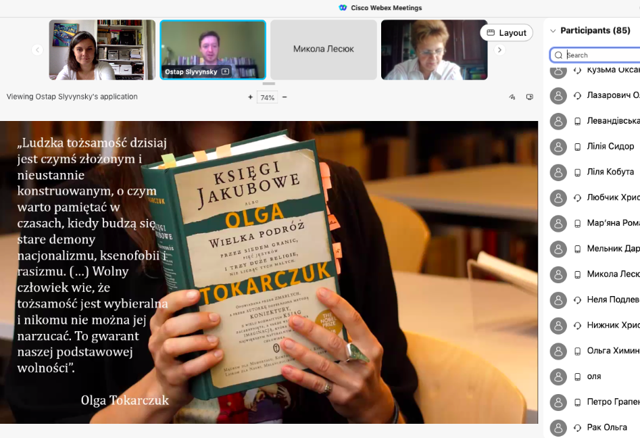640x438 pixels.
Task: Click phone device icon beside оля
Action: point(578,376)
